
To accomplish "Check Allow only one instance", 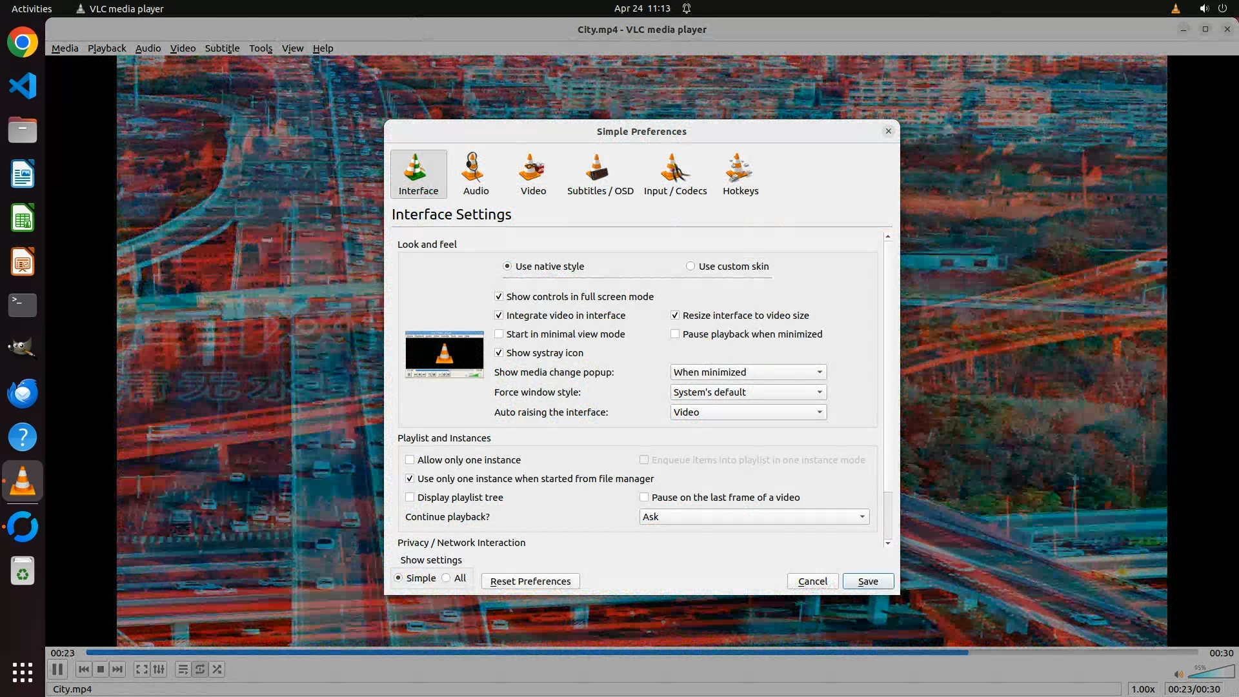I will [x=410, y=460].
